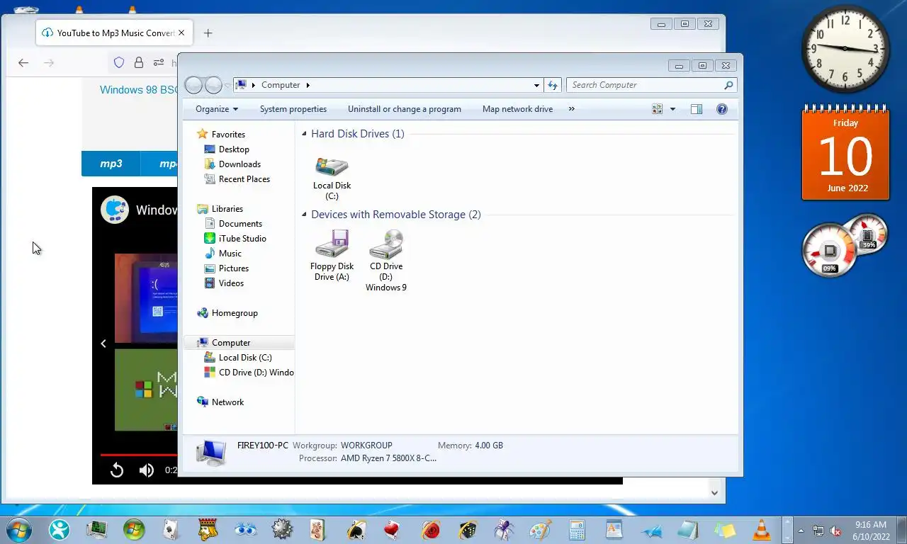The image size is (907, 544).
Task: Click browser page scrollbar down arrow
Action: coord(714,492)
